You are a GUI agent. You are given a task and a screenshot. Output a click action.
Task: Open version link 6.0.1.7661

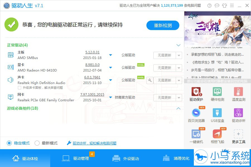tap(92, 77)
